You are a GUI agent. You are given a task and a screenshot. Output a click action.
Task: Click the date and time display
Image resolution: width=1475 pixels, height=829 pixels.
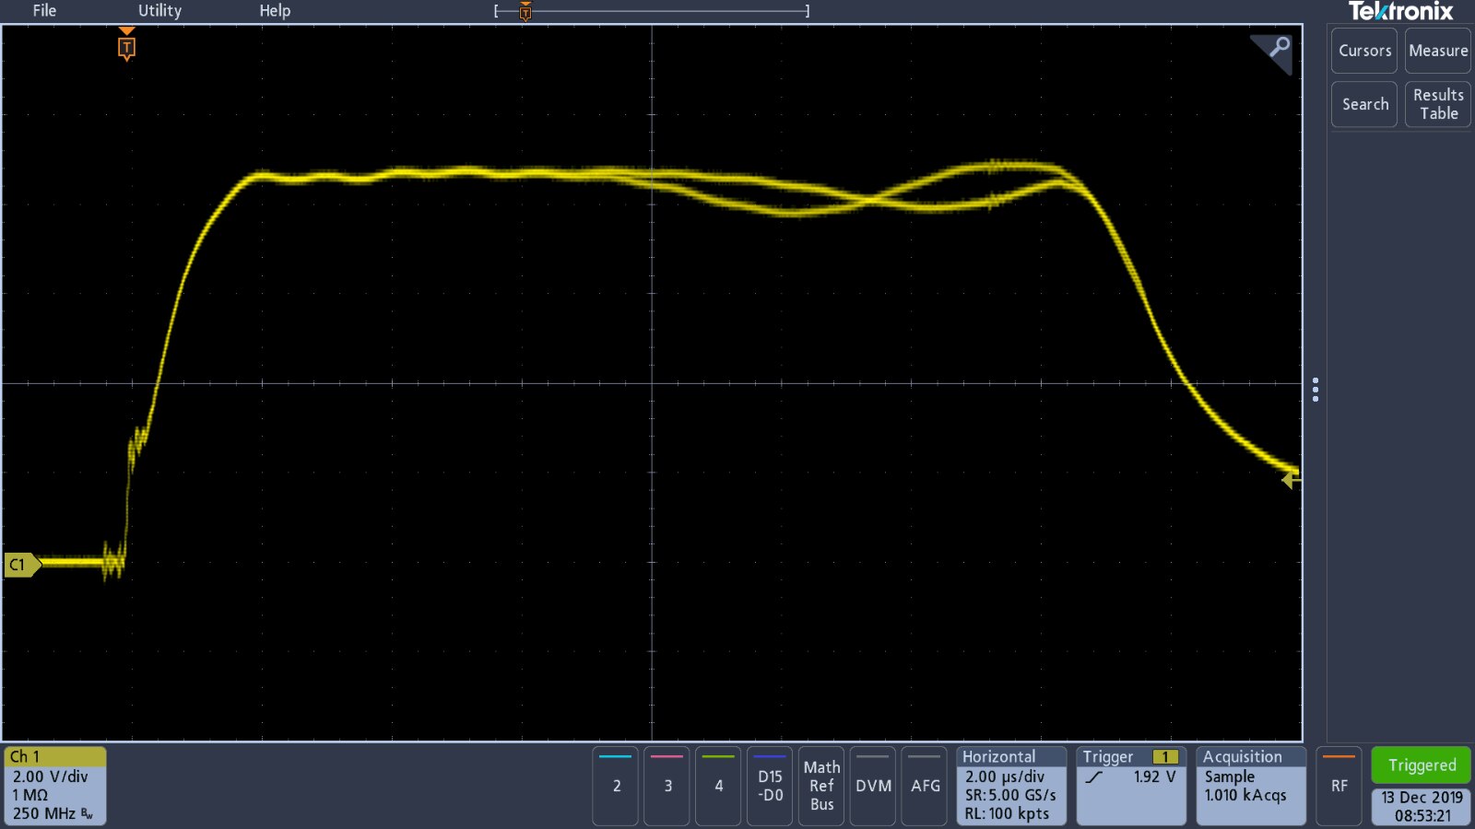coord(1422,806)
